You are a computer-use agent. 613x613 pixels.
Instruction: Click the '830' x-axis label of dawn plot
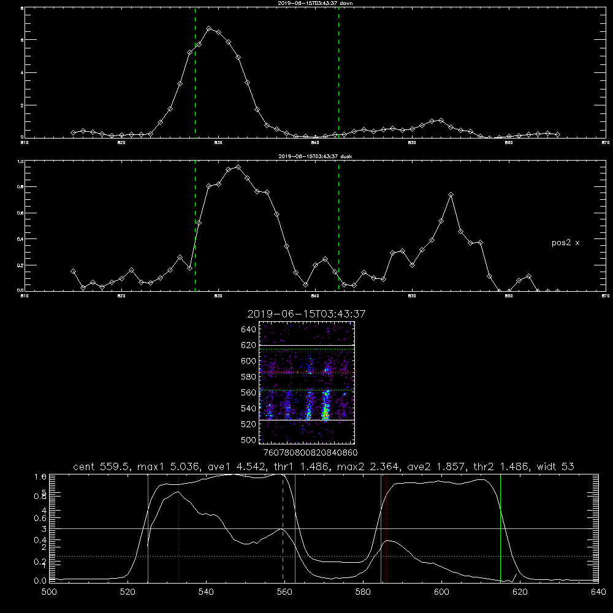click(x=218, y=143)
